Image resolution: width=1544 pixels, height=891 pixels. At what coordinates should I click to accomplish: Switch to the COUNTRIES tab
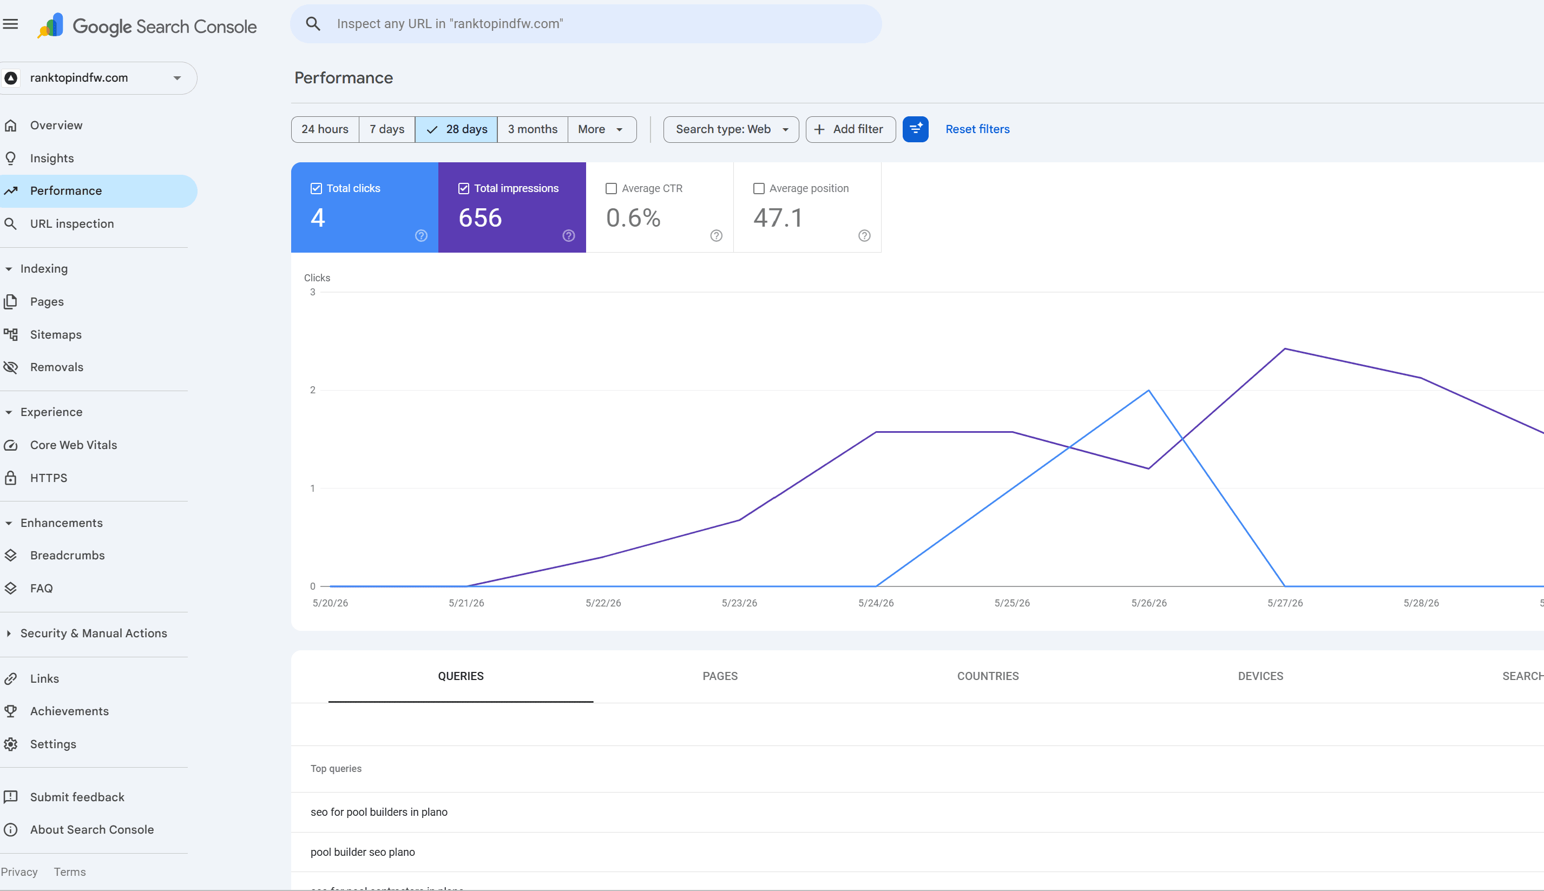click(988, 676)
